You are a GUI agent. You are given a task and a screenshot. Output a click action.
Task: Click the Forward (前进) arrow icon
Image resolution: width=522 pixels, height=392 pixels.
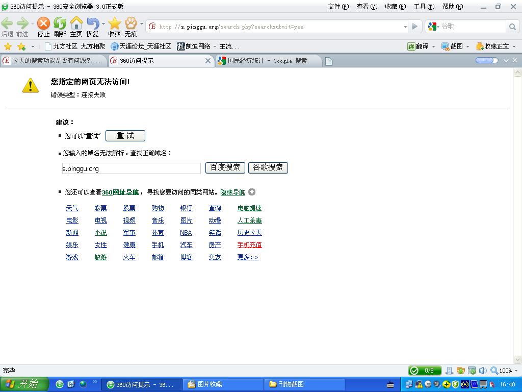tap(22, 23)
